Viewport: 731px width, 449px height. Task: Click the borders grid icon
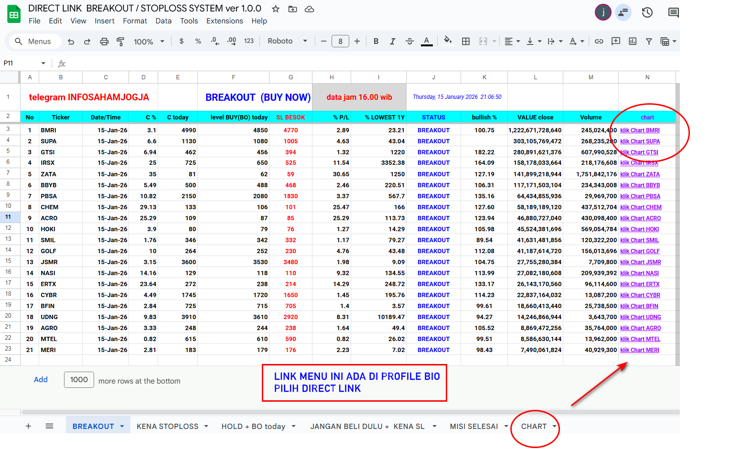coord(466,42)
